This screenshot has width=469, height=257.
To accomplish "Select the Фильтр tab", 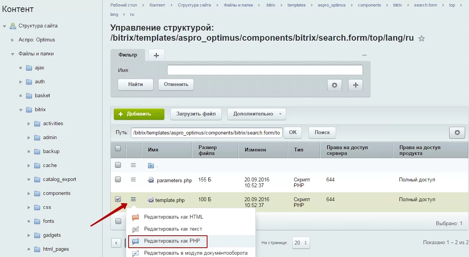I will click(128, 55).
